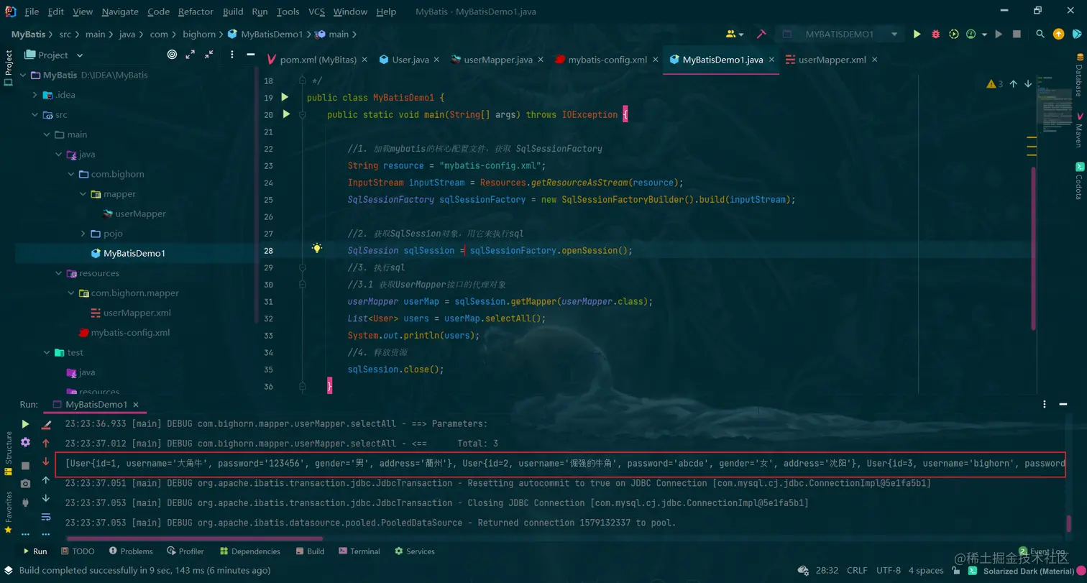Run with Coverage from the top toolbar
1087x583 pixels.
tap(954, 34)
